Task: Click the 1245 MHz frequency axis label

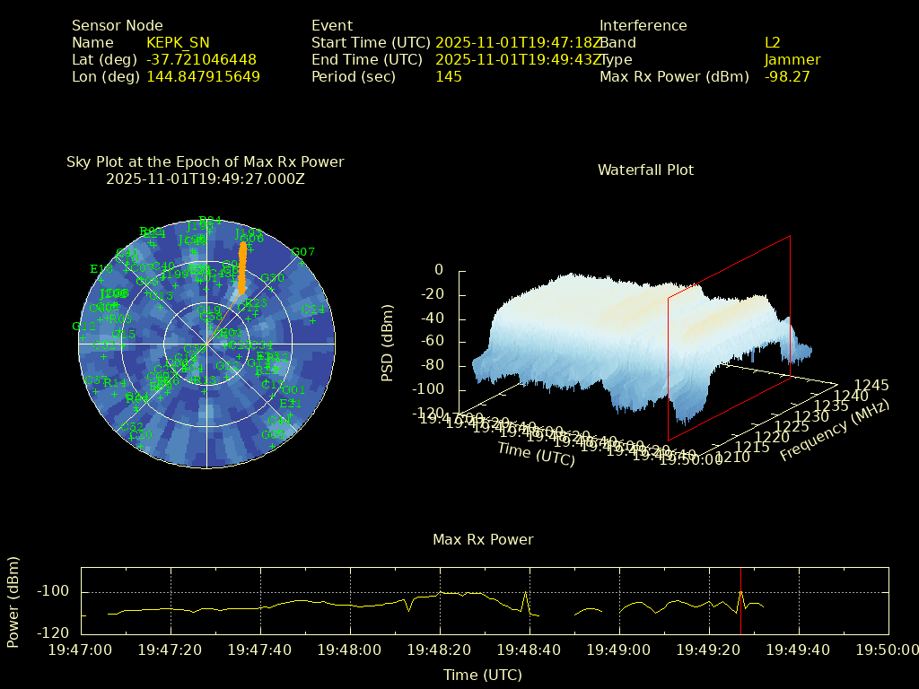Action: [x=871, y=385]
